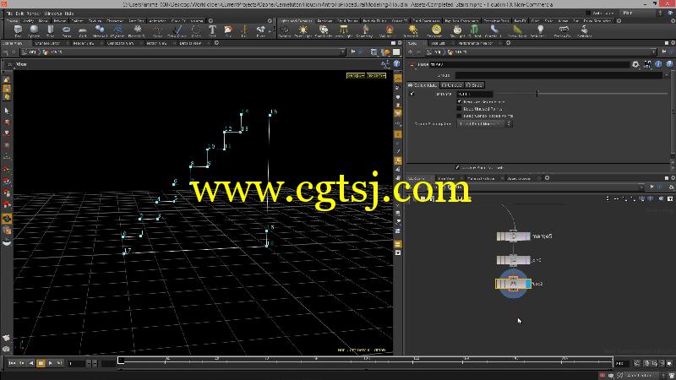Add an Area Light from the shelf
This screenshot has height=380, width=676.
pos(344,30)
